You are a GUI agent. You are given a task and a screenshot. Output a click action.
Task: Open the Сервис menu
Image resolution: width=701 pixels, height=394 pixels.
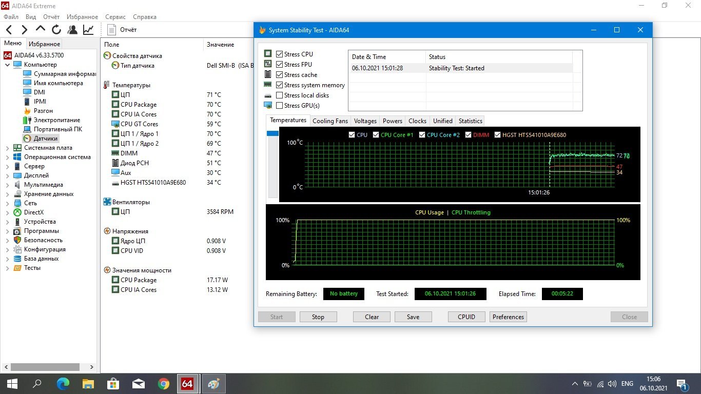pos(115,17)
